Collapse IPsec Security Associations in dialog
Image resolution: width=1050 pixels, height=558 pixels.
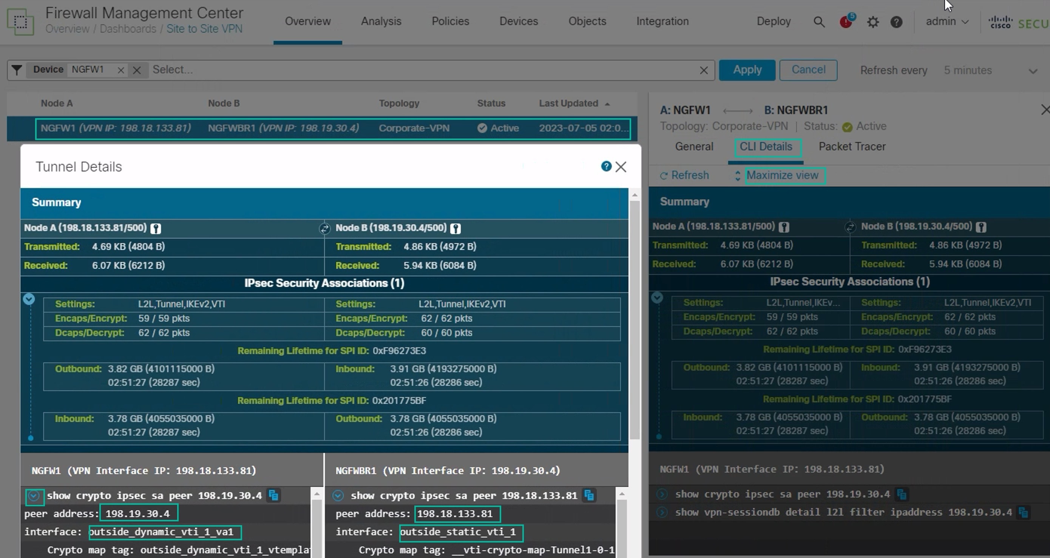[x=29, y=299]
